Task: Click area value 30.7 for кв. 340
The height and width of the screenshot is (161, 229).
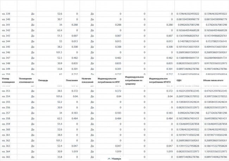Action: 60,19
